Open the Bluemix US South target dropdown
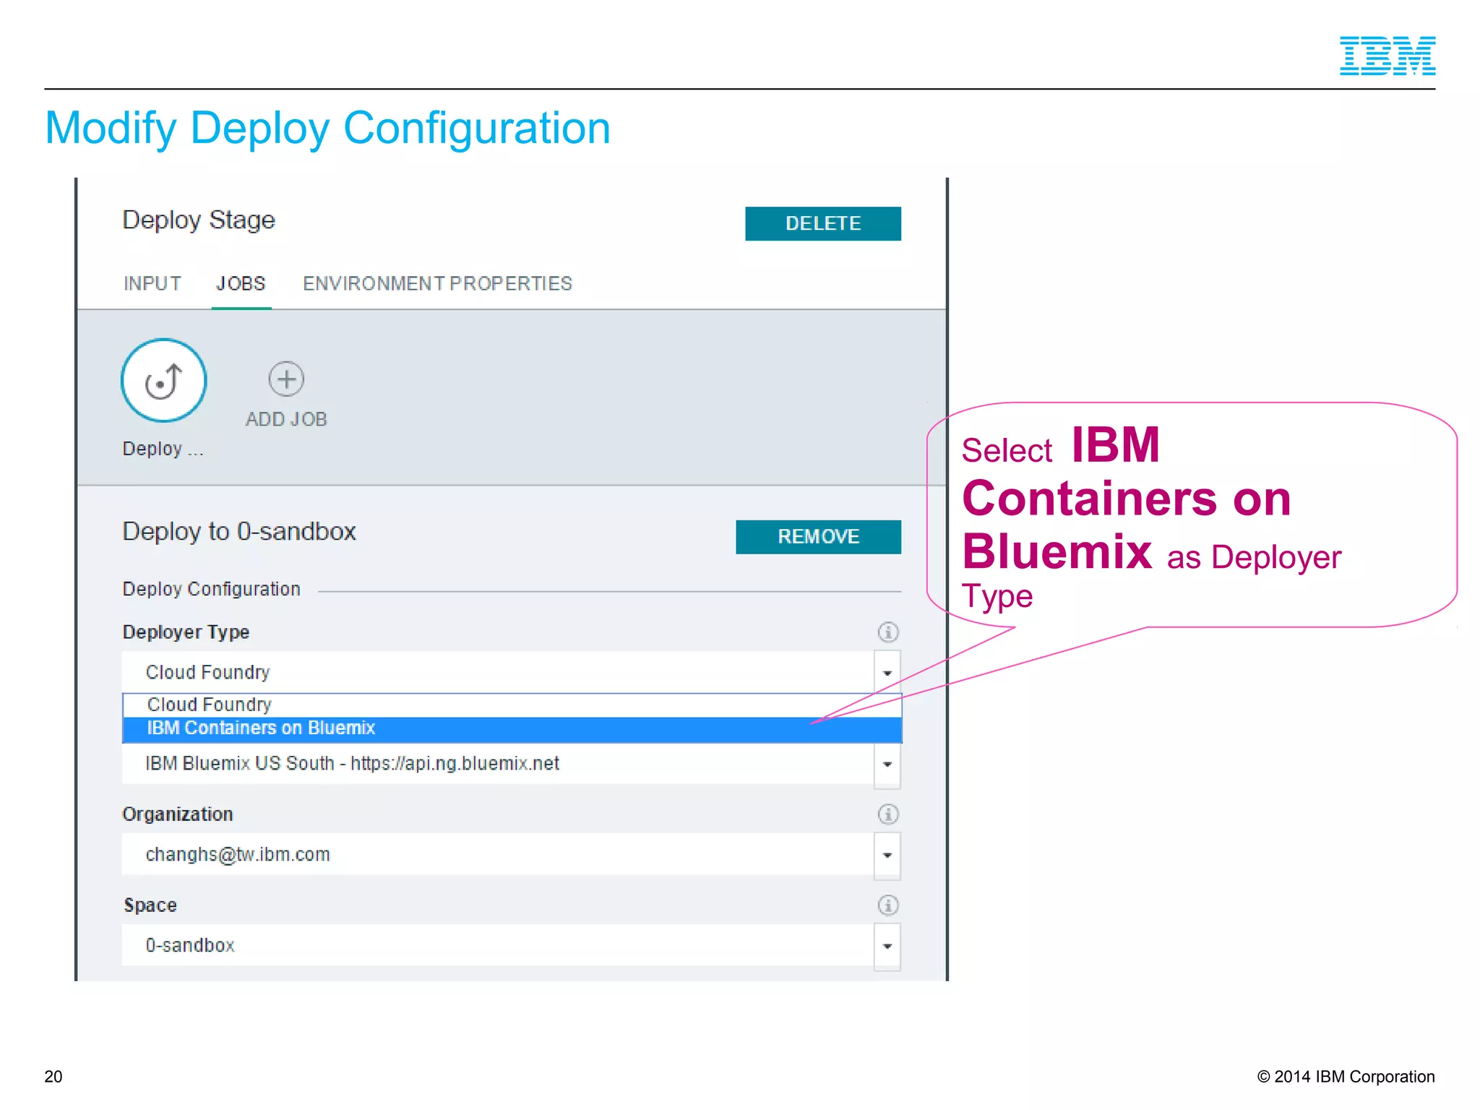The height and width of the screenshot is (1110, 1480). tap(887, 765)
